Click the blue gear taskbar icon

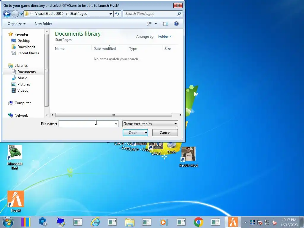(43, 222)
